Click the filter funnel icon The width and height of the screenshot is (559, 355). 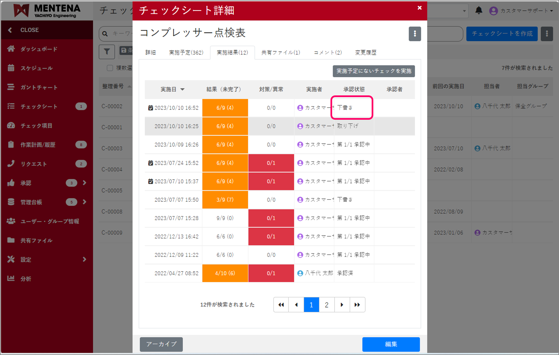point(107,52)
